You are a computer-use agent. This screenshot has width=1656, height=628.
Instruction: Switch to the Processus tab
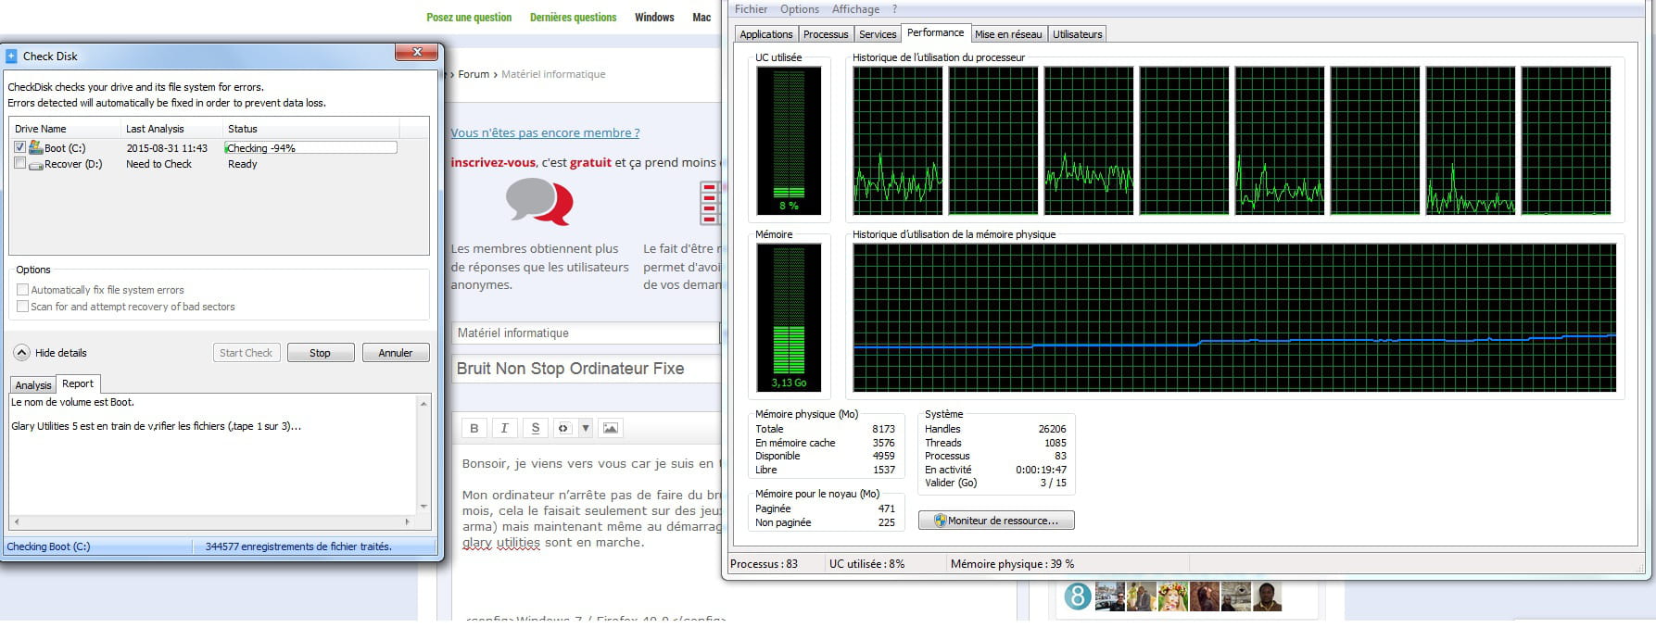click(x=825, y=34)
